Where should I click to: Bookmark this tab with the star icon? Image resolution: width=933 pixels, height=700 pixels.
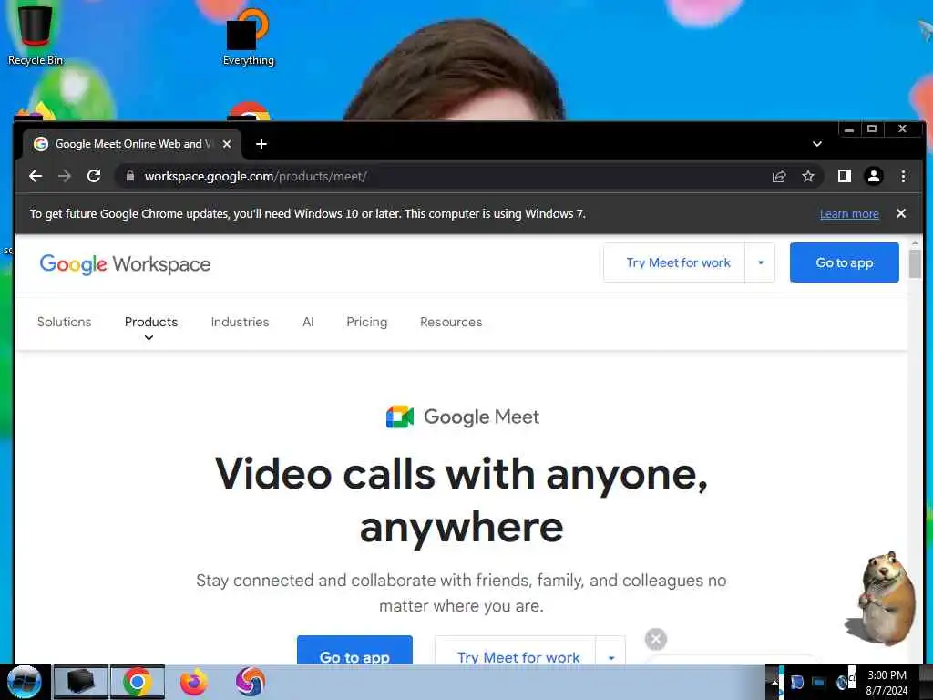(807, 176)
